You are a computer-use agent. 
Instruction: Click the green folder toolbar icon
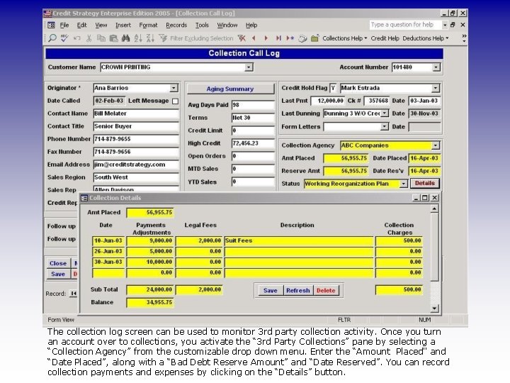tap(314, 38)
